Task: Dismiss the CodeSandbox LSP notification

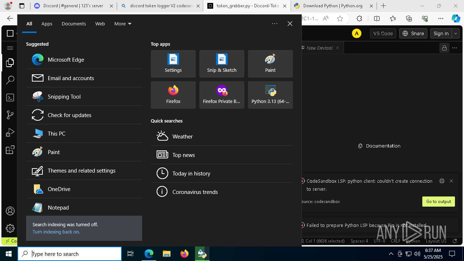Action: click(x=451, y=181)
